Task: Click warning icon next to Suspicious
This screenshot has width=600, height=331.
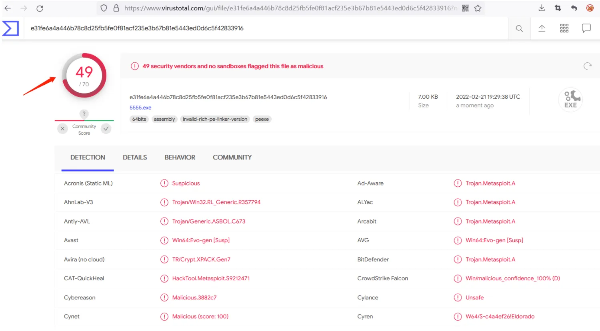Action: tap(164, 183)
